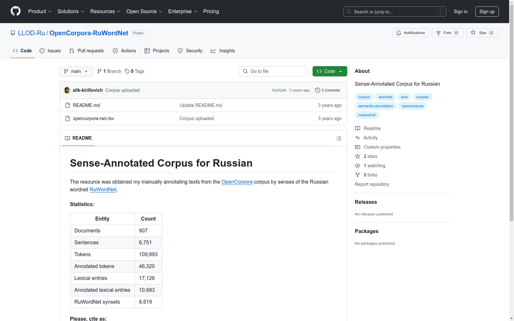
Task: Open the OpenCorpora-RuWordNet repository link
Action: pyautogui.click(x=89, y=33)
